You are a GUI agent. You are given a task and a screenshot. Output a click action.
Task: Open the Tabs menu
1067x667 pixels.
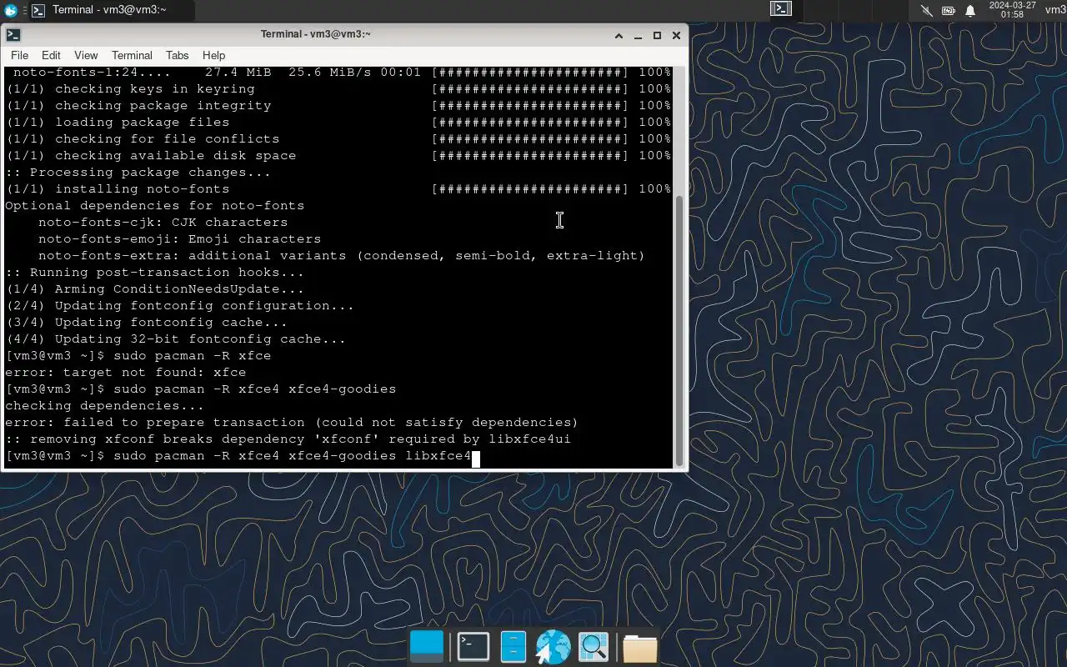pyautogui.click(x=177, y=55)
